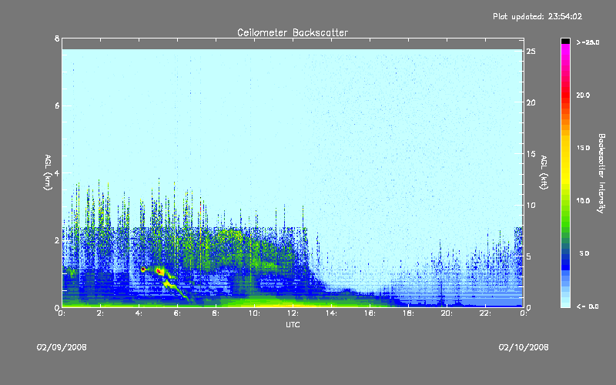Select the "AGL (km)" left axis label
This screenshot has width=616, height=385.
tap(48, 172)
